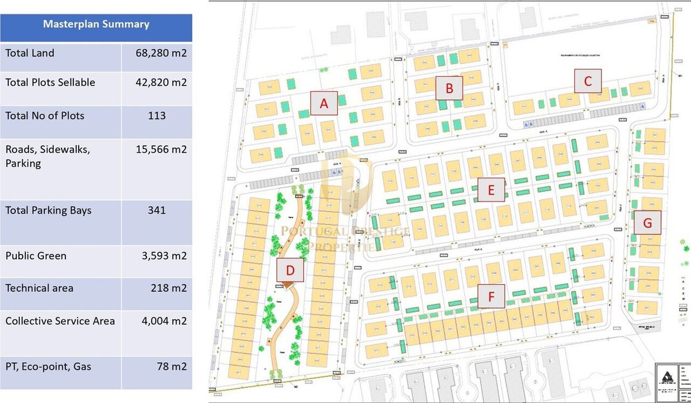Select the 'Total Plots Sellable' label
Viewport: 691px width, 403px height.
point(50,82)
